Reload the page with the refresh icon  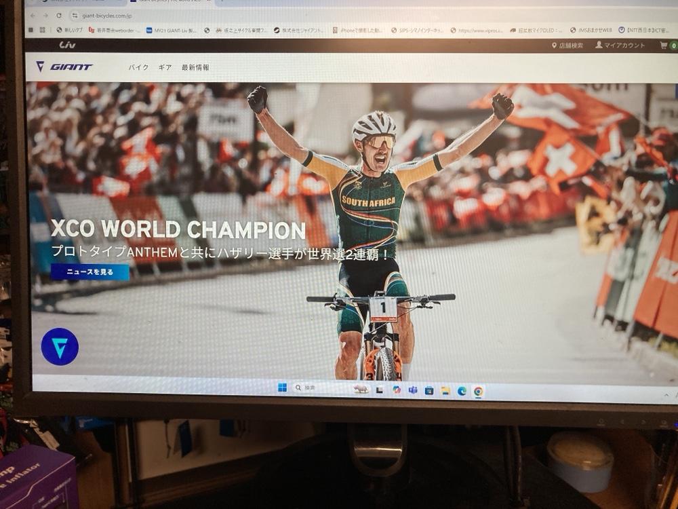tap(59, 15)
